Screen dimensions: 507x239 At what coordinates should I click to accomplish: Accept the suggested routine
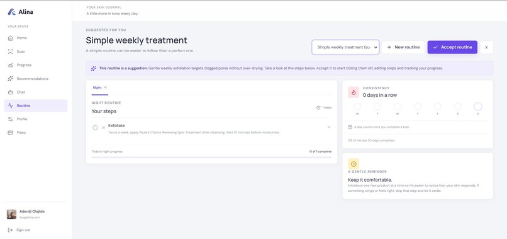pos(452,47)
